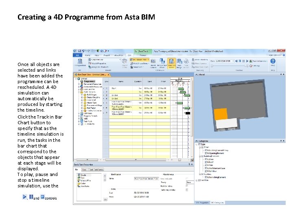Screen dimensions: 293x220
Task: Click the blue Help question-mark icon
Action: [x=273, y=61]
